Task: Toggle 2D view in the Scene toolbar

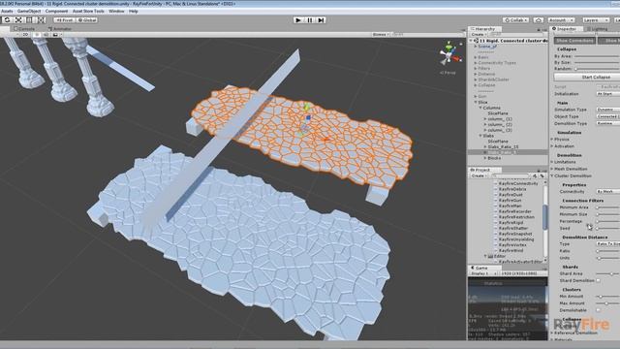Action: [x=25, y=35]
